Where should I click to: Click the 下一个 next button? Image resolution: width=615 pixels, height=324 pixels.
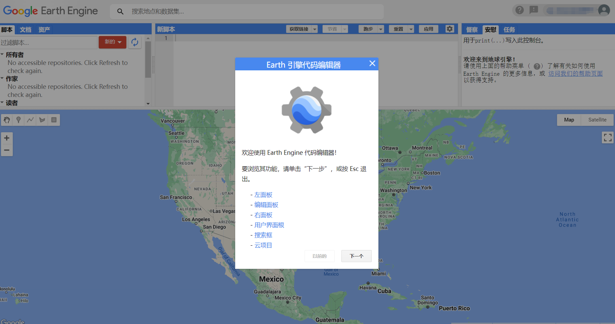pos(356,256)
